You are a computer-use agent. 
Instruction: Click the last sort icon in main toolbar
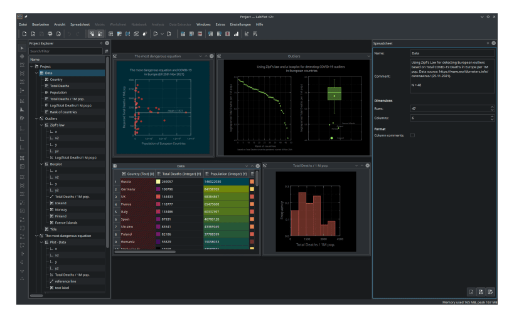(255, 34)
